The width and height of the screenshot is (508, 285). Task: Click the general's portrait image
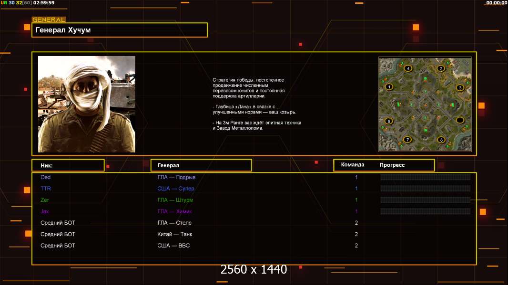pos(86,104)
